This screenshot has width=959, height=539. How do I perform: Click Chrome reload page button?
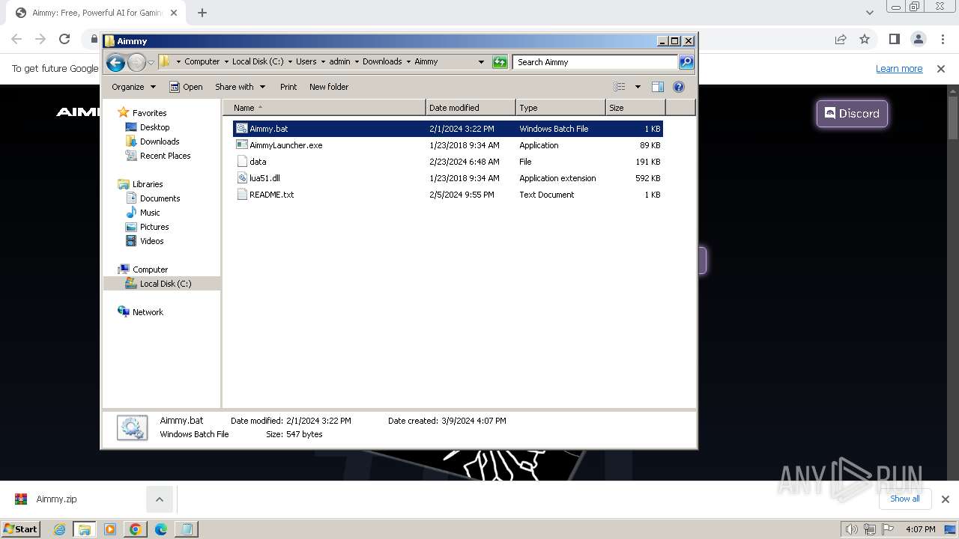[x=64, y=39]
